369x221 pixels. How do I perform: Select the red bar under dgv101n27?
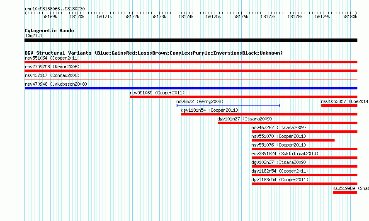pyautogui.click(x=288, y=123)
